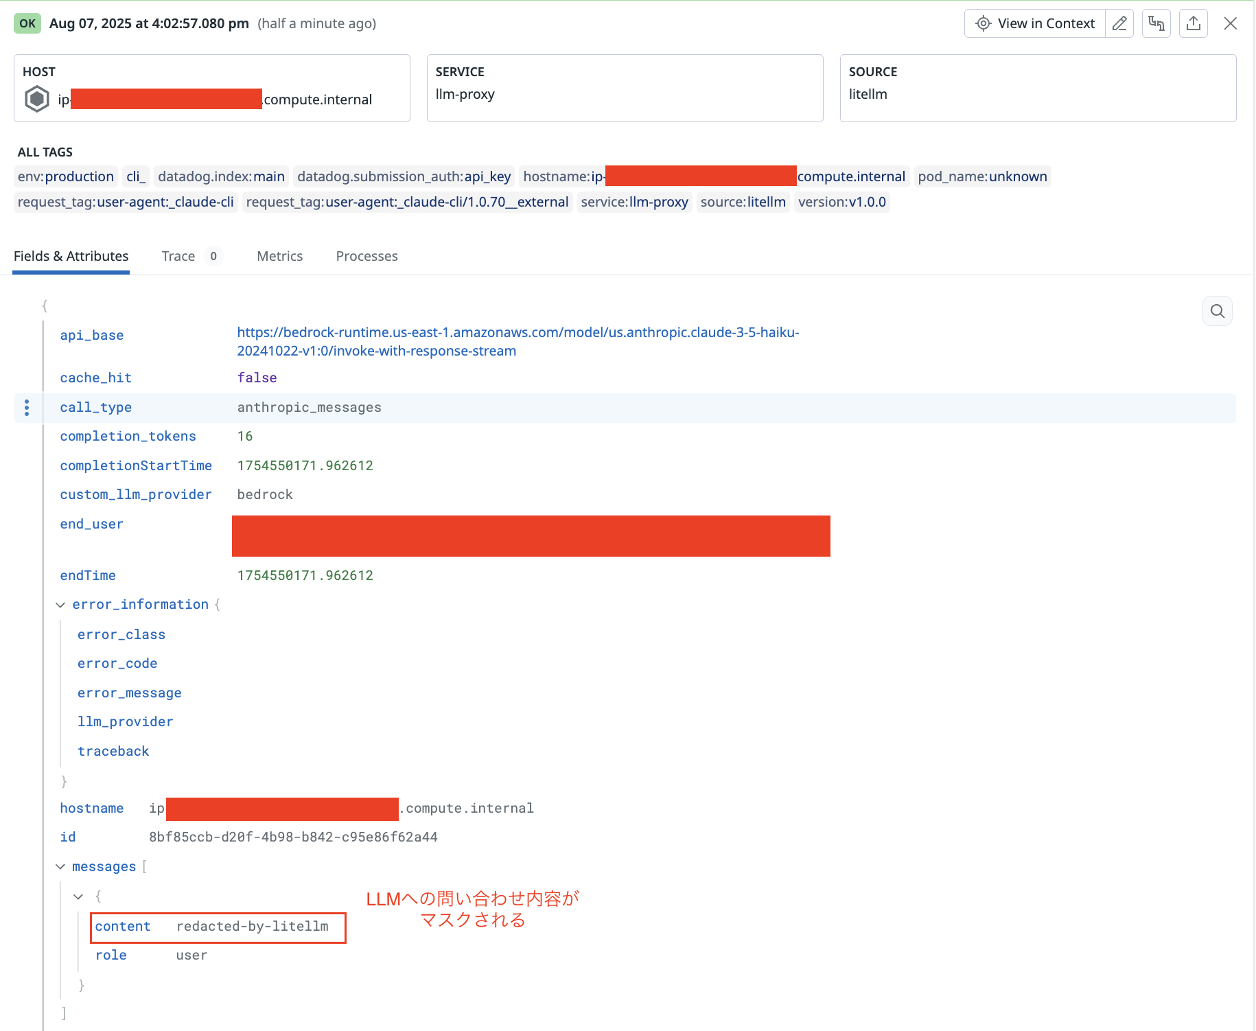Switch to the Trace tab
Viewport: 1256px width, 1031px height.
coord(178,256)
